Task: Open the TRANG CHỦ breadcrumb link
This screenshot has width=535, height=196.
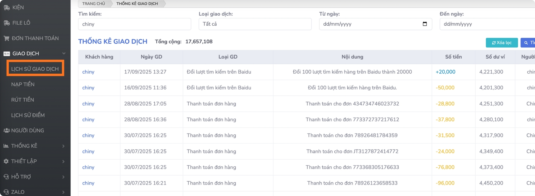Action: click(x=94, y=4)
